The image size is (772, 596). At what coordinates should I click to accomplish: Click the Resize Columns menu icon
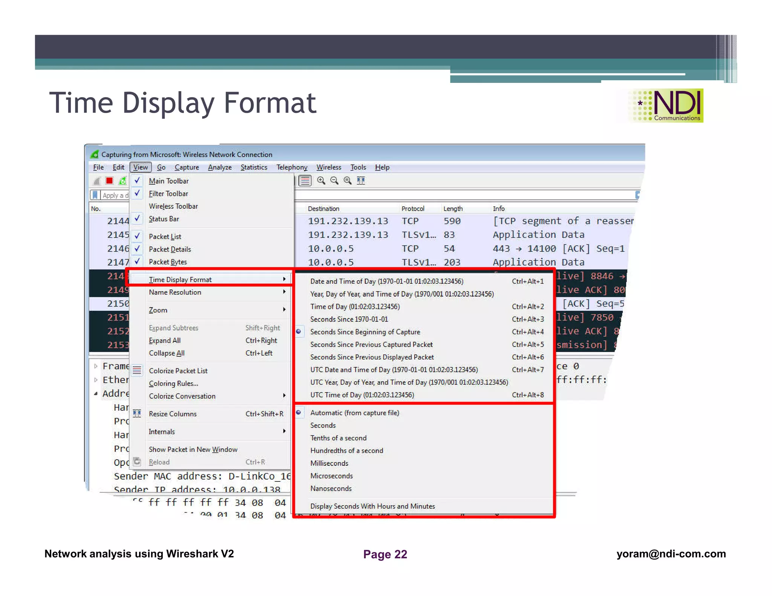(137, 413)
